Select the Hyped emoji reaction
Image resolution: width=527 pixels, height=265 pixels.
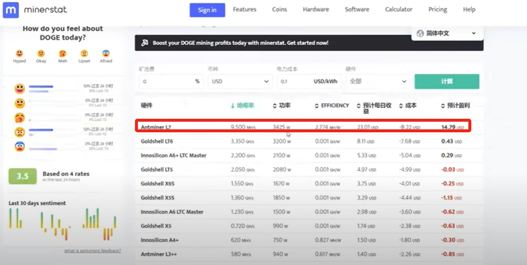(x=20, y=53)
